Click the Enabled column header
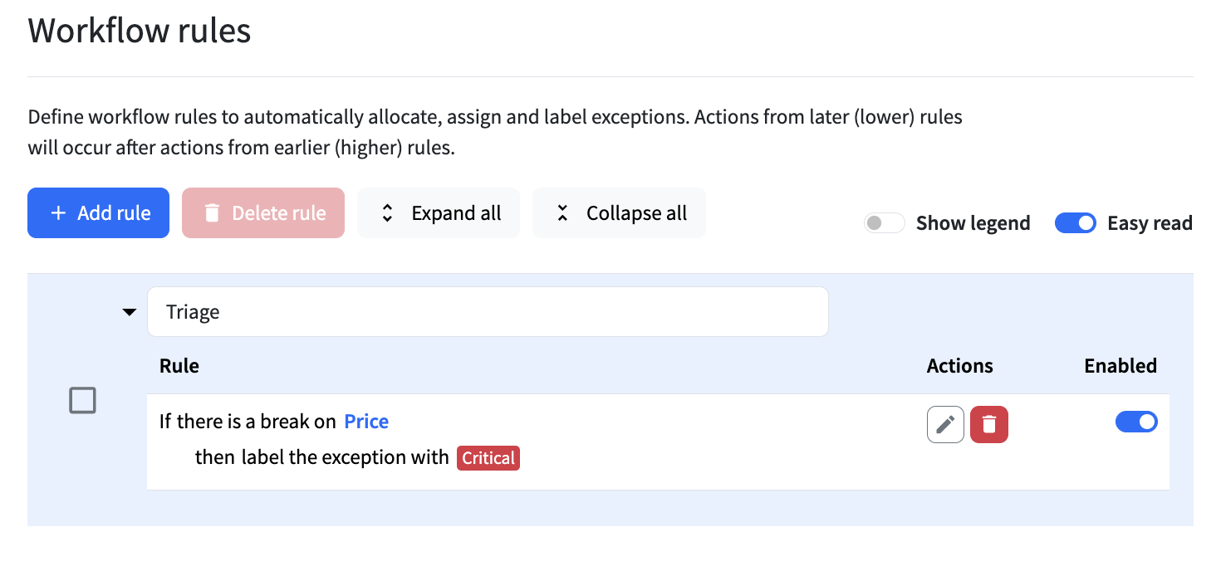The width and height of the screenshot is (1221, 571). [x=1120, y=366]
